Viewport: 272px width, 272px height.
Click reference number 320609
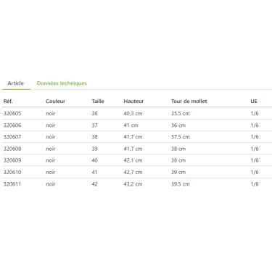point(12,160)
